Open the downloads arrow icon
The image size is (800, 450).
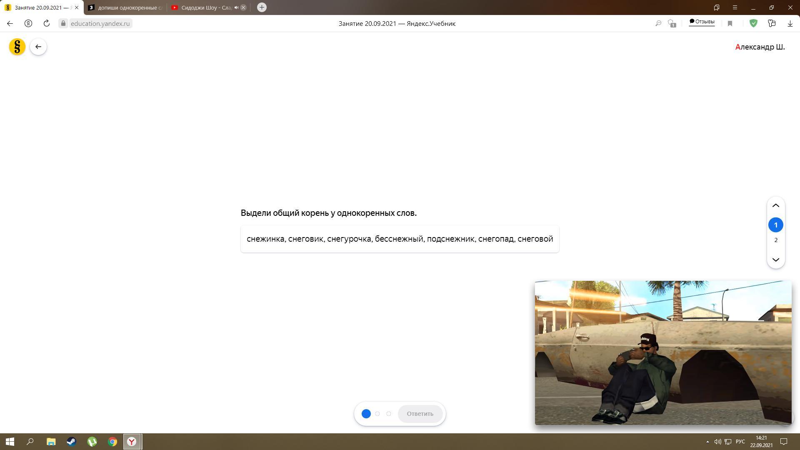click(x=790, y=24)
